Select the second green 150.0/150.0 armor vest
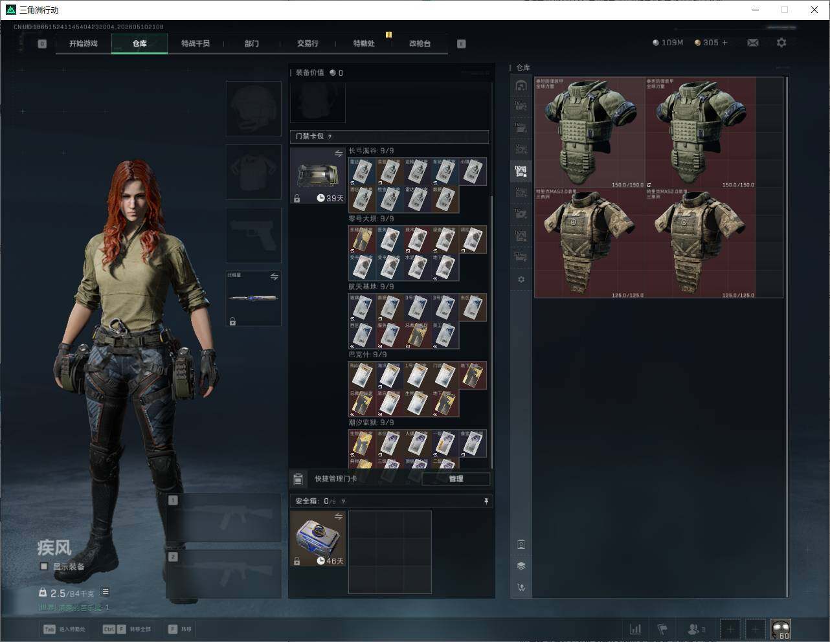The width and height of the screenshot is (830, 642). pyautogui.click(x=701, y=133)
